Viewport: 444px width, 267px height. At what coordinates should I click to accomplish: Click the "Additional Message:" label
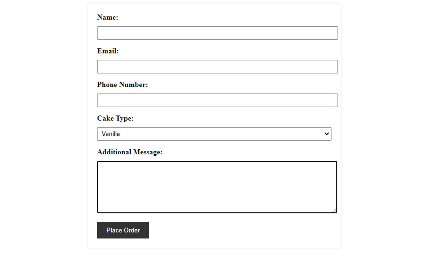coord(130,152)
